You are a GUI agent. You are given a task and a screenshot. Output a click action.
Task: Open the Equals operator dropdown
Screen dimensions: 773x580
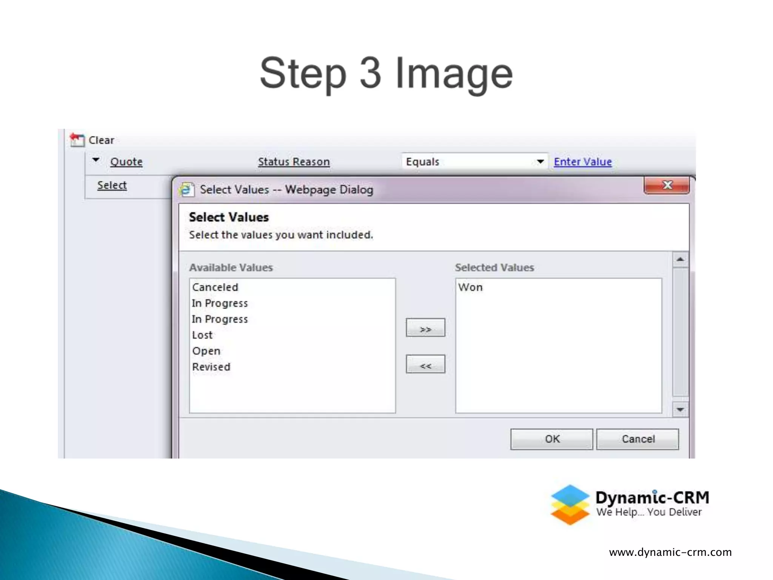(540, 162)
